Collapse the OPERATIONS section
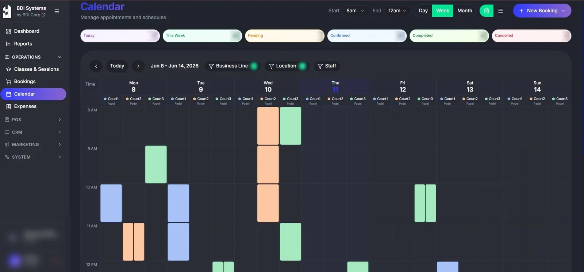The height and width of the screenshot is (272, 584). 33,57
